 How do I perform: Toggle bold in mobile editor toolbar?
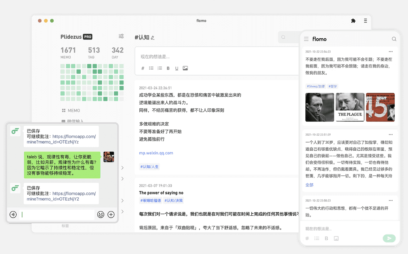tap(326, 238)
